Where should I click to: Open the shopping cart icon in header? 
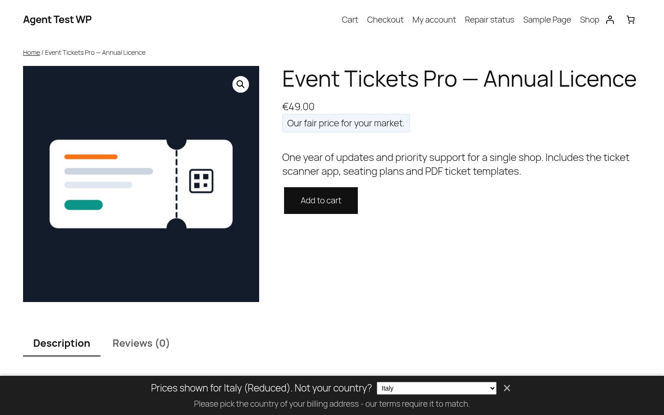point(630,19)
